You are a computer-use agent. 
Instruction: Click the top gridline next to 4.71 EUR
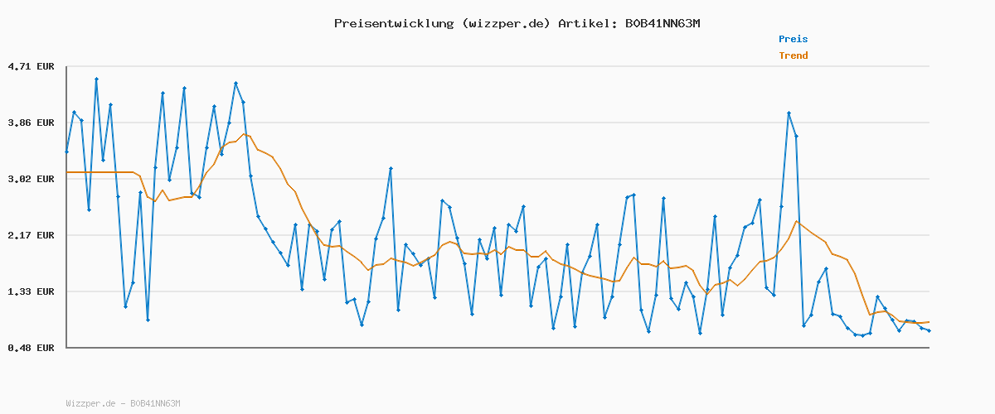pyautogui.click(x=498, y=66)
